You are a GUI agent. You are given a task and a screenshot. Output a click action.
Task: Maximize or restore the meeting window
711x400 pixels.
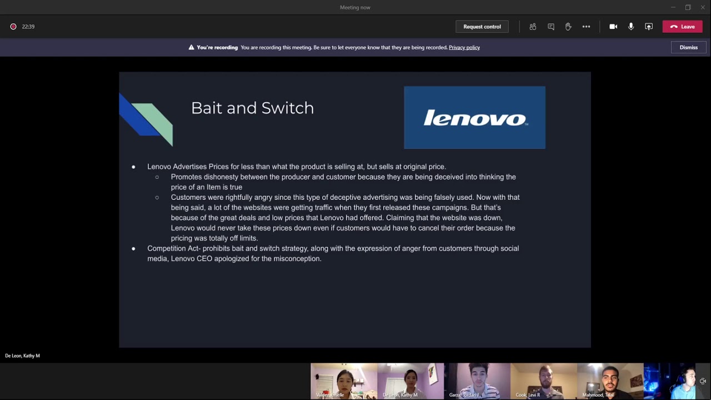tap(688, 7)
